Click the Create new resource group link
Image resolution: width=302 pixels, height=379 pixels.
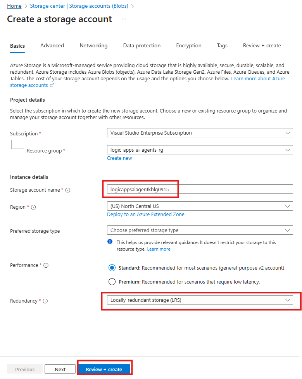[119, 158]
